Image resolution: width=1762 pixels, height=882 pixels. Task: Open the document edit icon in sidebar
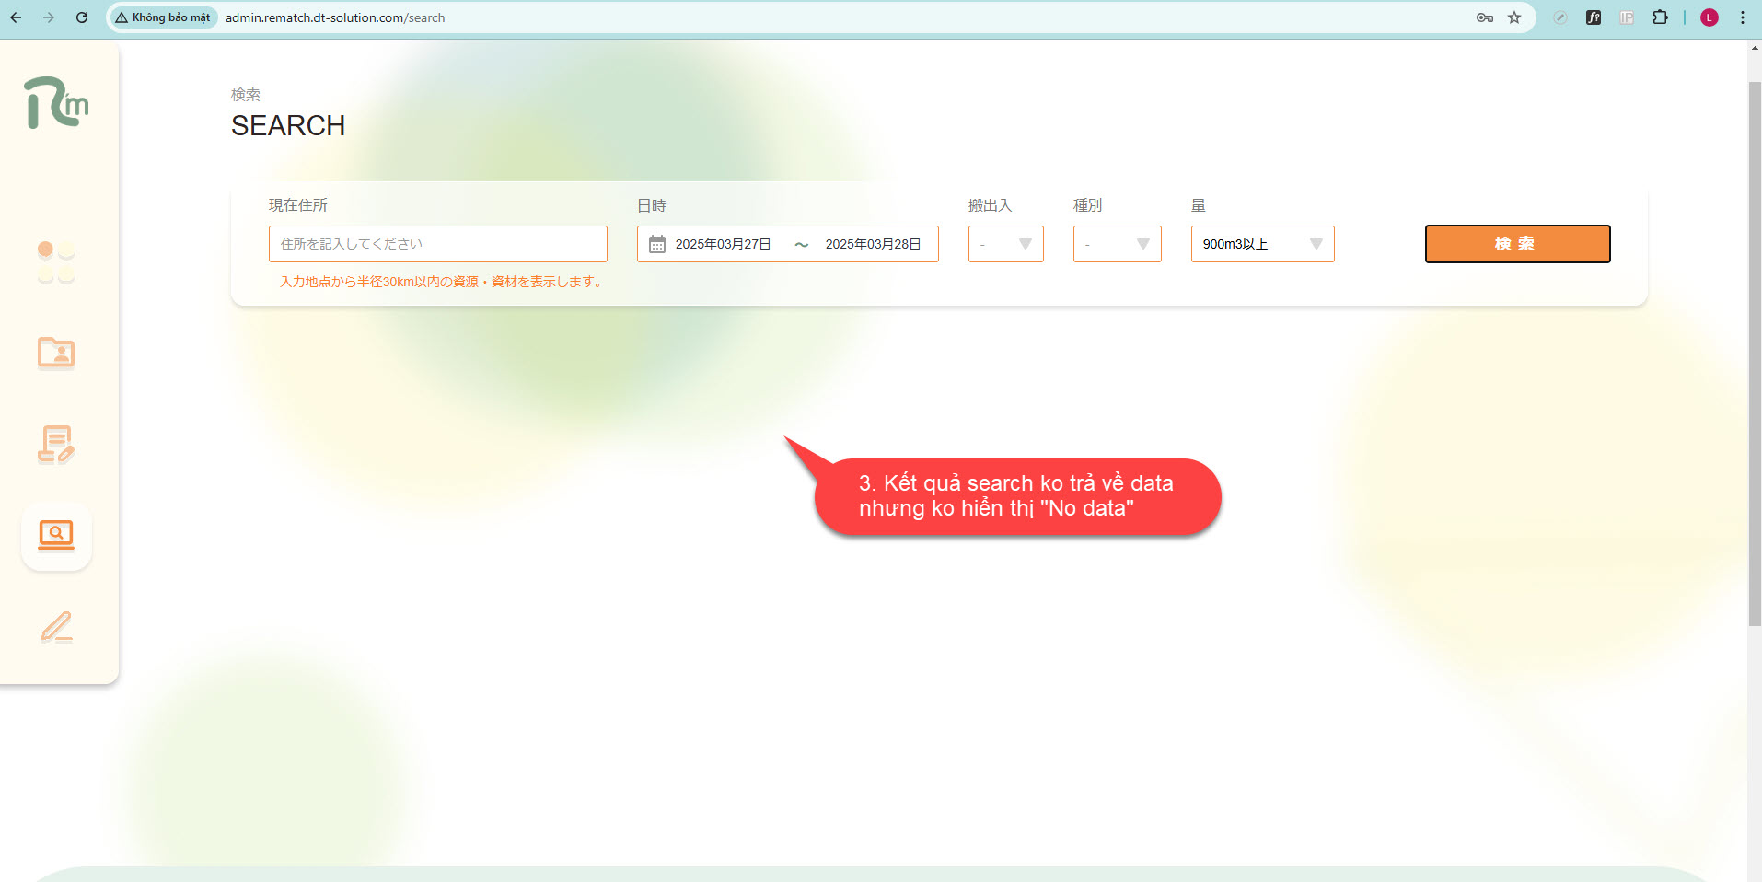[x=56, y=445]
